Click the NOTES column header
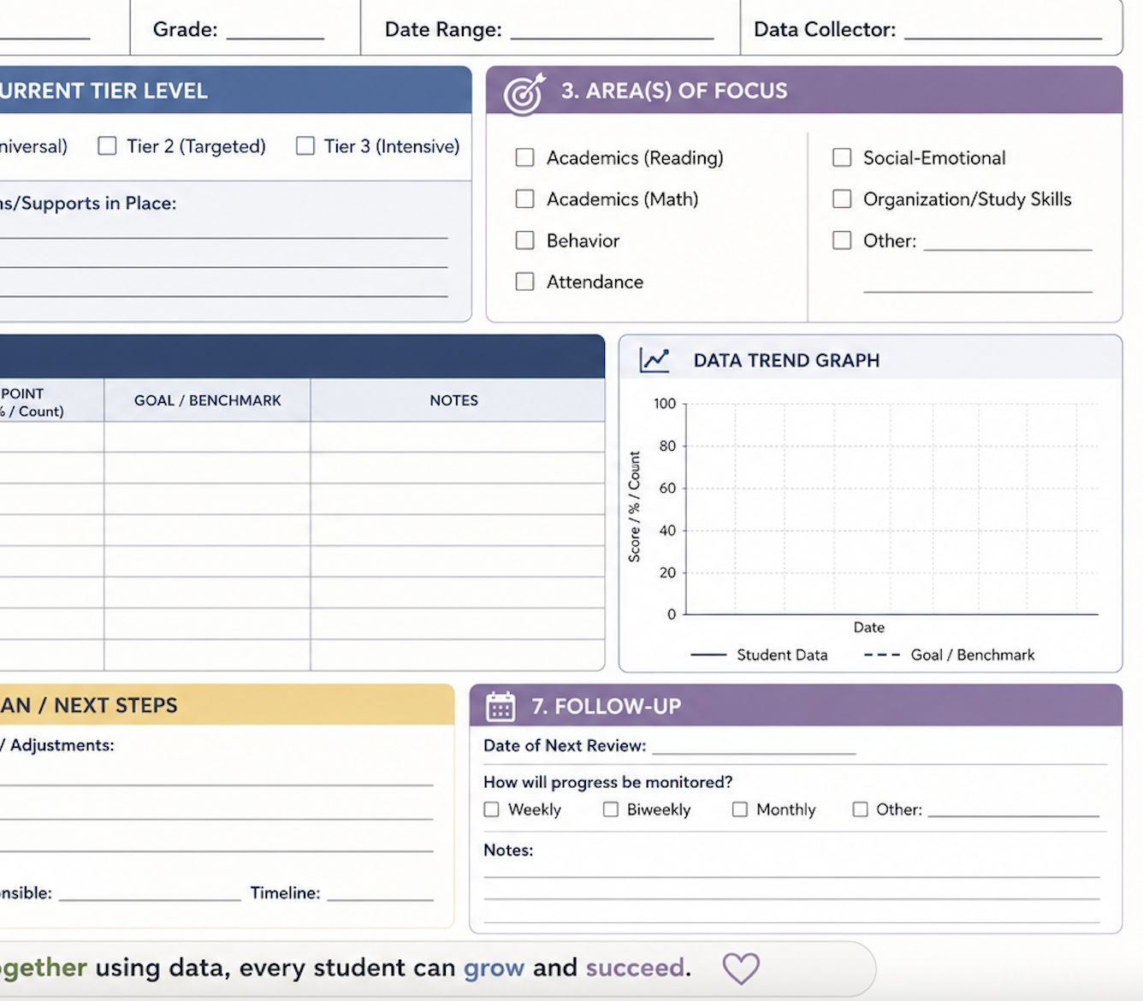The height and width of the screenshot is (1001, 1143). coord(454,400)
